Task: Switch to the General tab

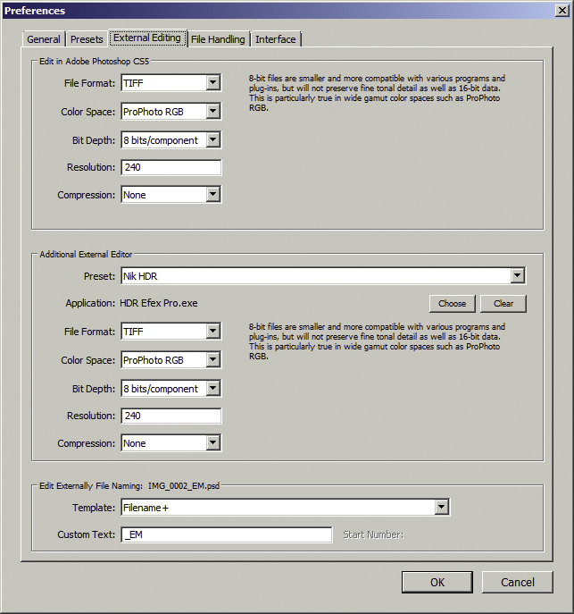Action: point(44,39)
